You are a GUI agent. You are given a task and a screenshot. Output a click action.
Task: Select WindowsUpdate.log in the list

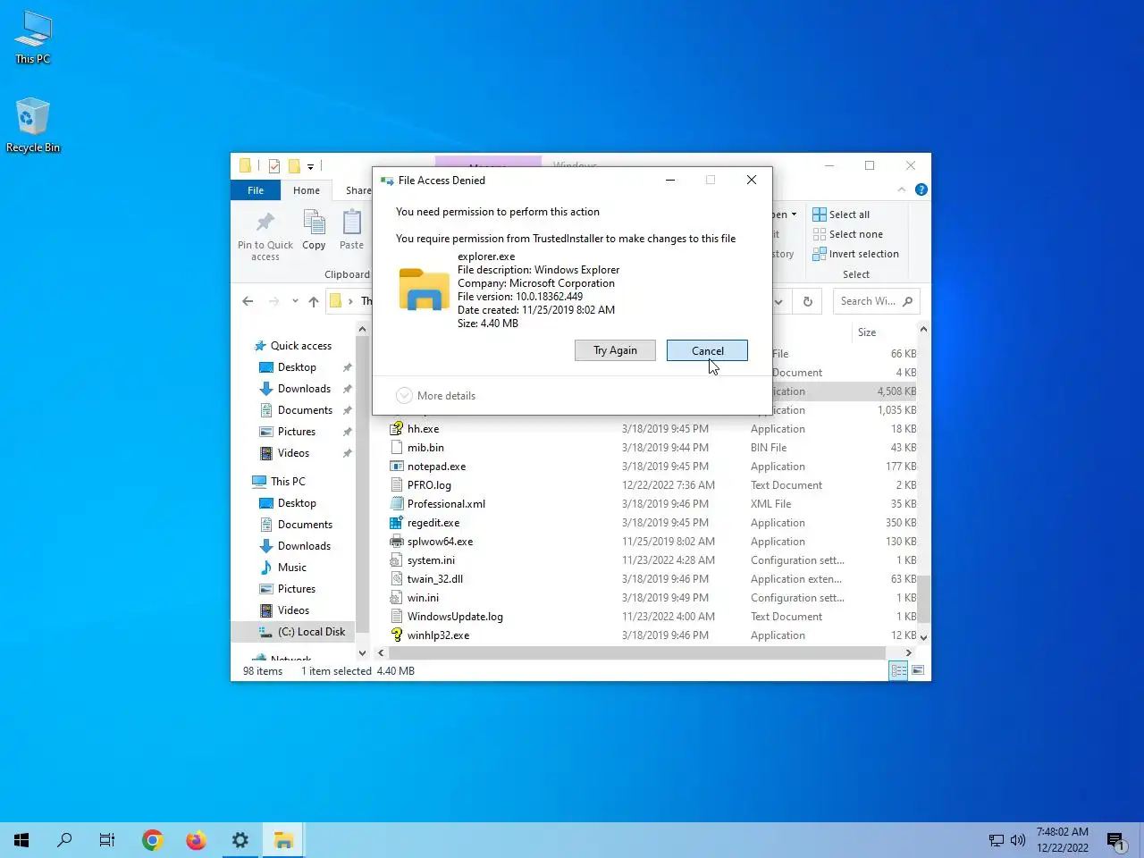click(x=455, y=617)
